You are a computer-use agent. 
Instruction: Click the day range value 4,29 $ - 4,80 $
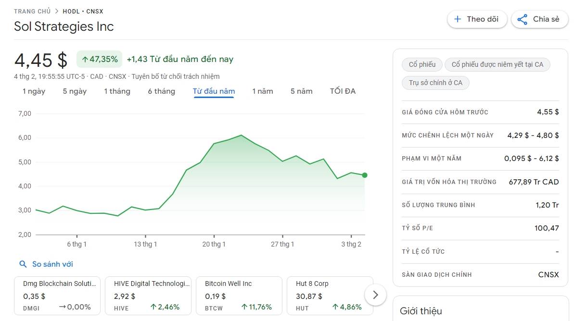point(533,136)
